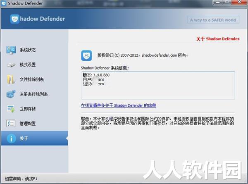Click the Mode Settings drive icon

(11, 65)
